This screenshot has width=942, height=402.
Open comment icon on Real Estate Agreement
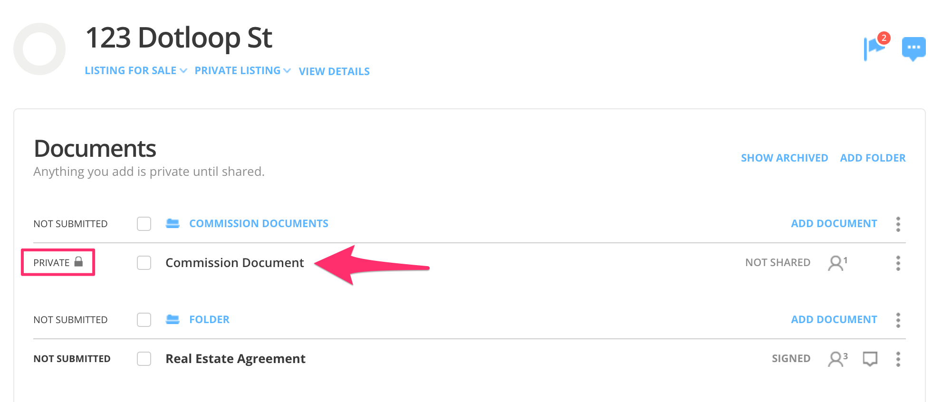click(x=870, y=359)
